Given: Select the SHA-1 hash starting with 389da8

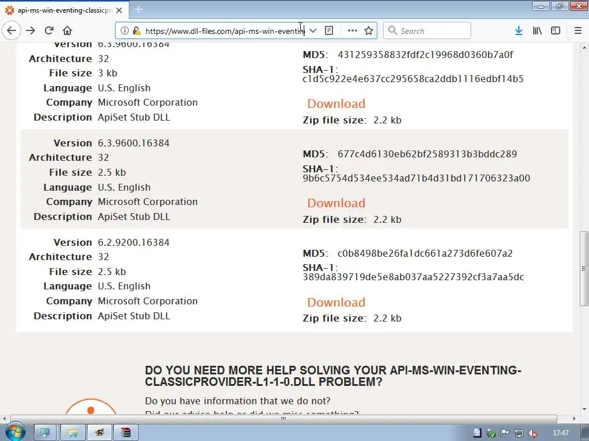Looking at the screenshot, I should point(413,277).
